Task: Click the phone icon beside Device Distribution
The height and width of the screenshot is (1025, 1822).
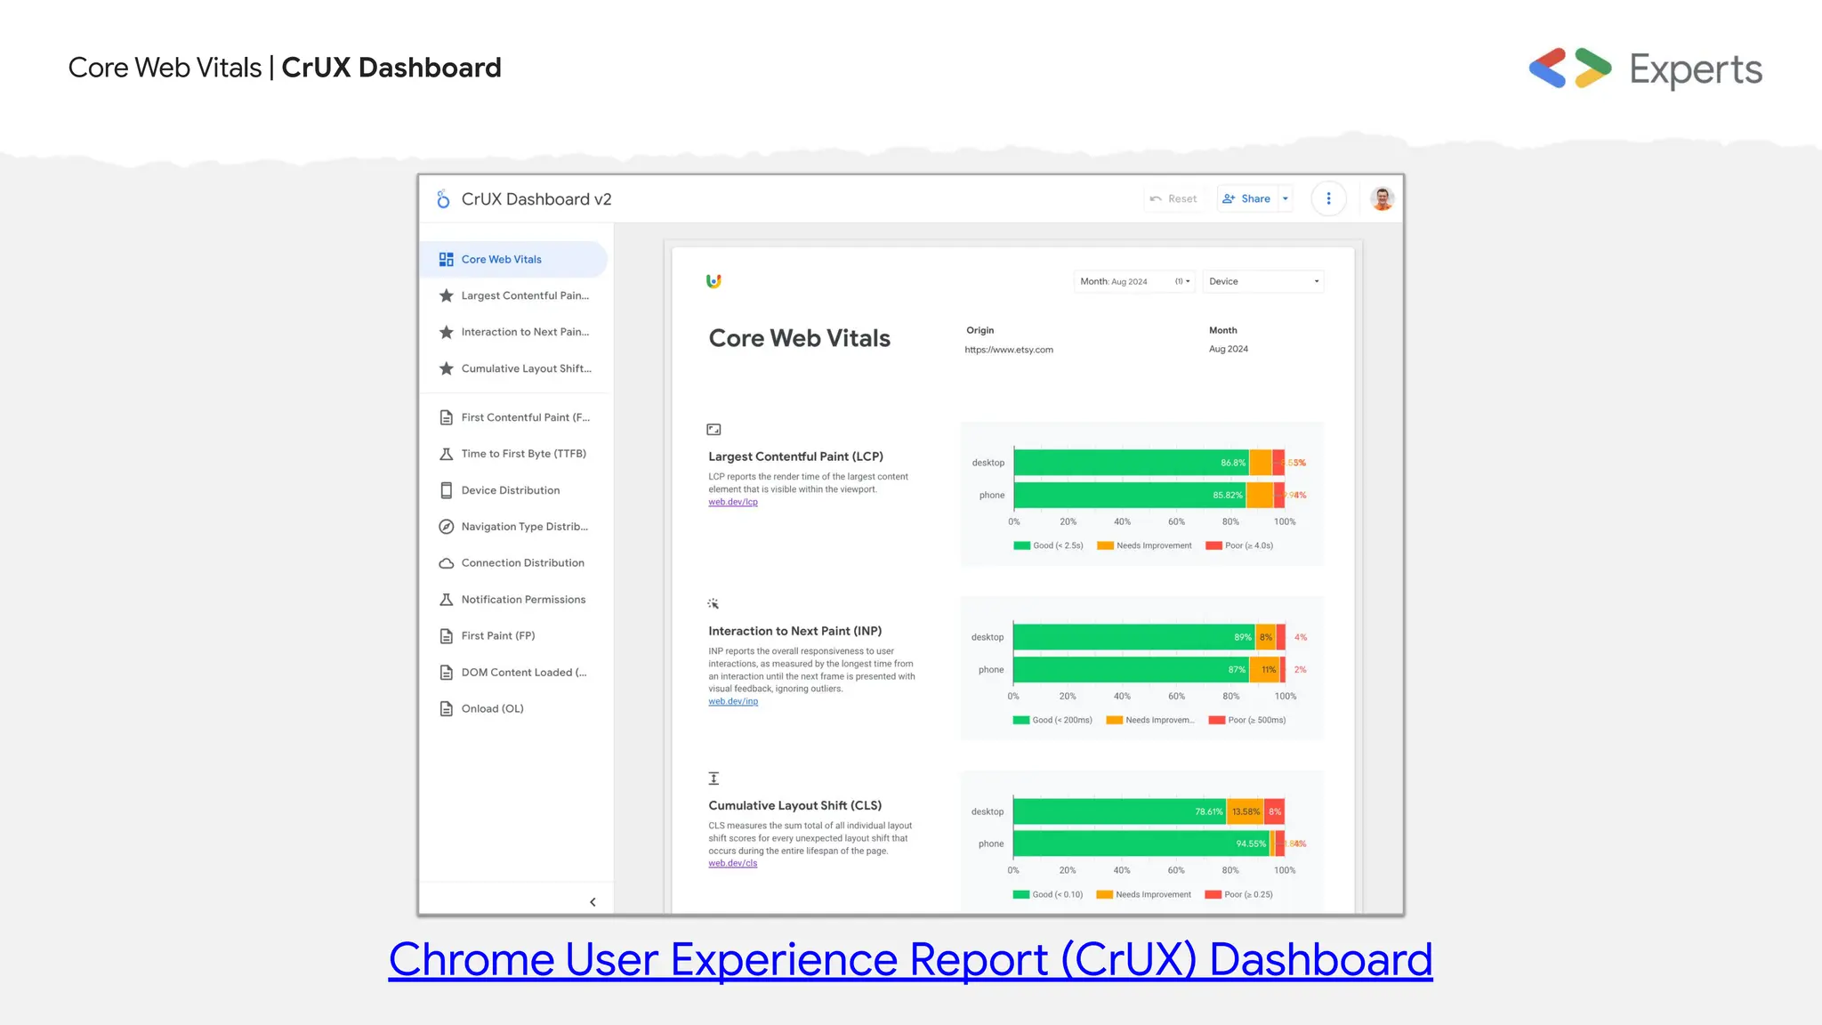Action: point(447,490)
